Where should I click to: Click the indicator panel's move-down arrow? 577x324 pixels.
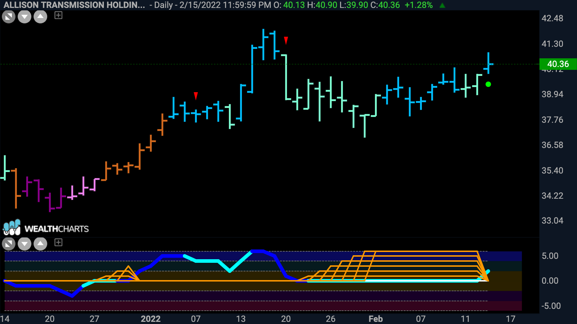point(25,244)
